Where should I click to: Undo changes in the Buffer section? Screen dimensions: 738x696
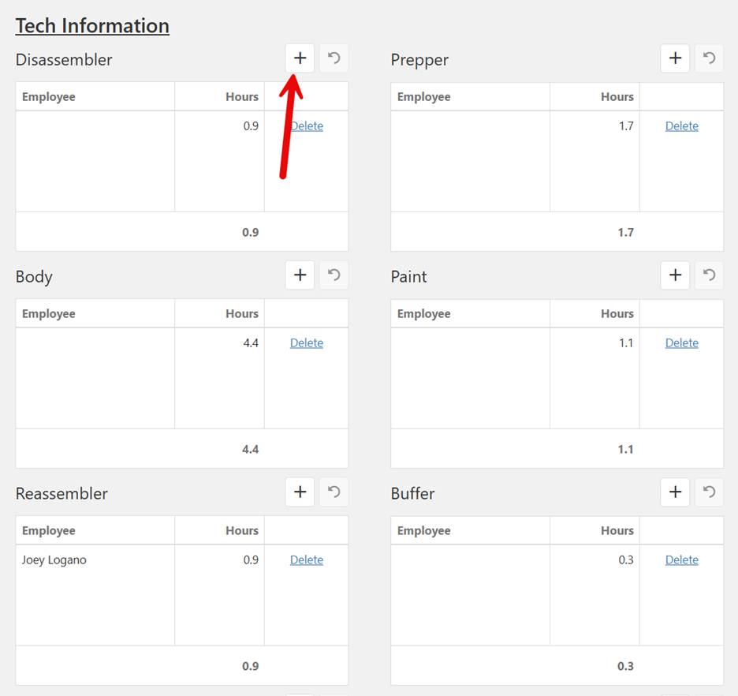tap(710, 492)
